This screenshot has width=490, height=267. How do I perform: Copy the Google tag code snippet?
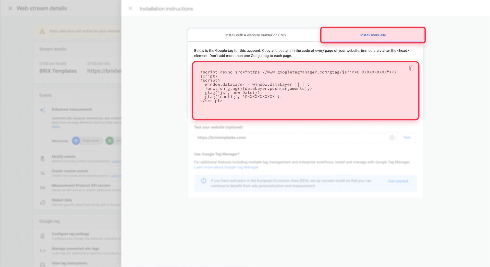click(x=412, y=68)
